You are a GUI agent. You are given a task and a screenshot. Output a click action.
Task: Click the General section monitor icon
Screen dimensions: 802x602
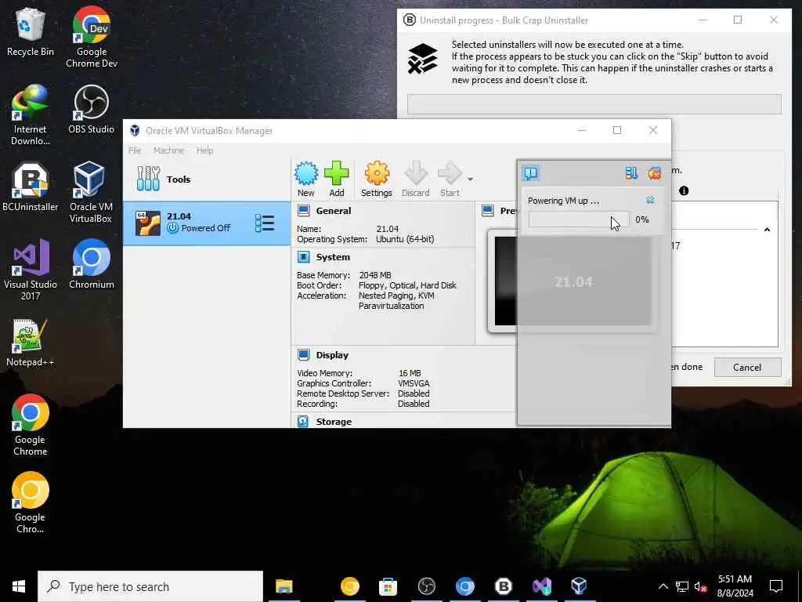tap(303, 211)
